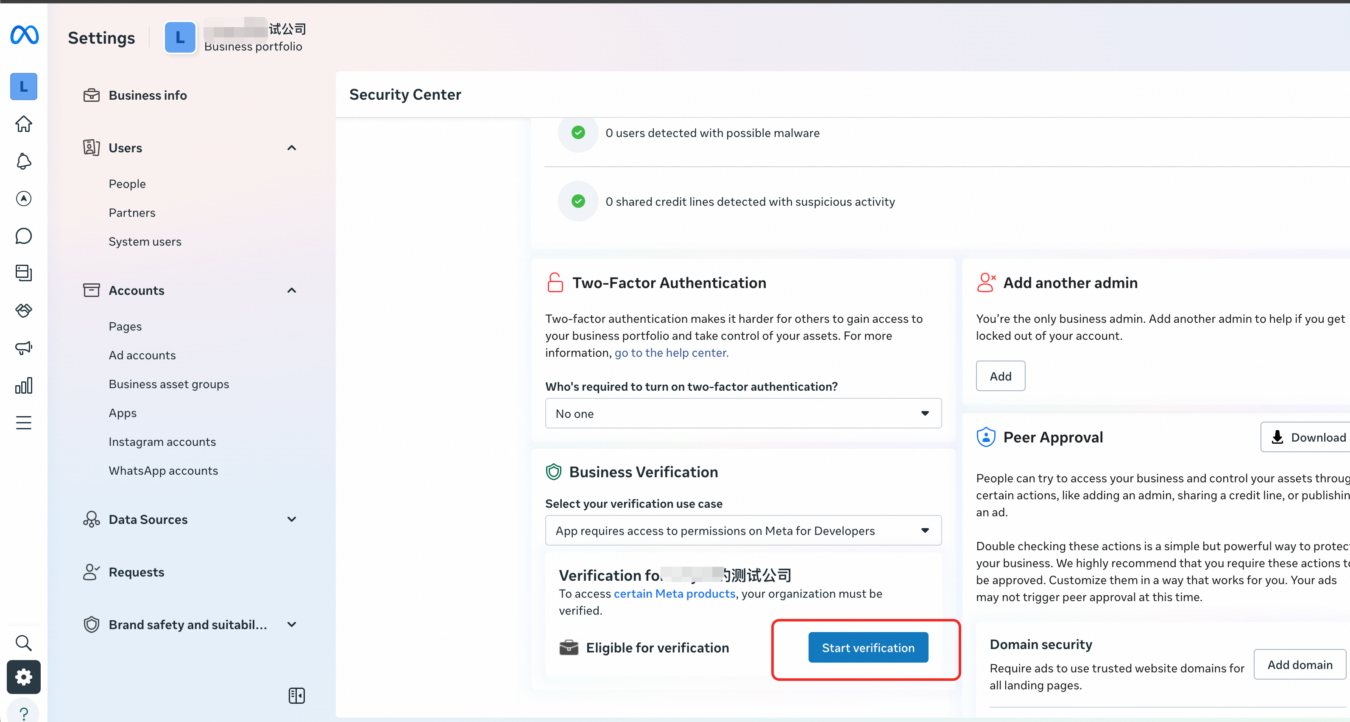Click the inbox chat bubble icon
The width and height of the screenshot is (1350, 722).
click(24, 236)
